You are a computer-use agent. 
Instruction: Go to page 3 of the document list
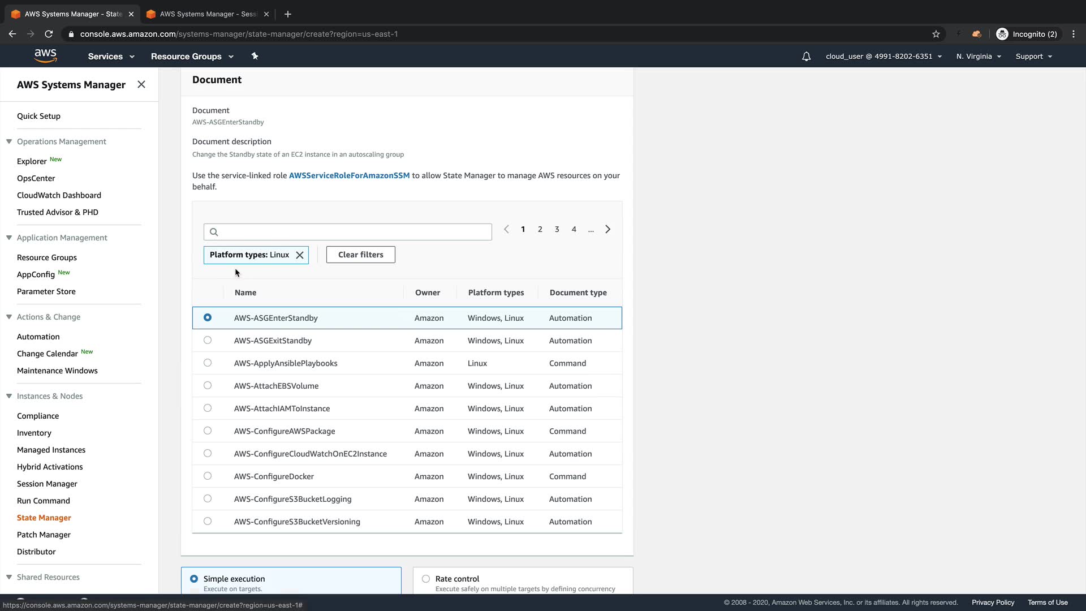pos(557,229)
